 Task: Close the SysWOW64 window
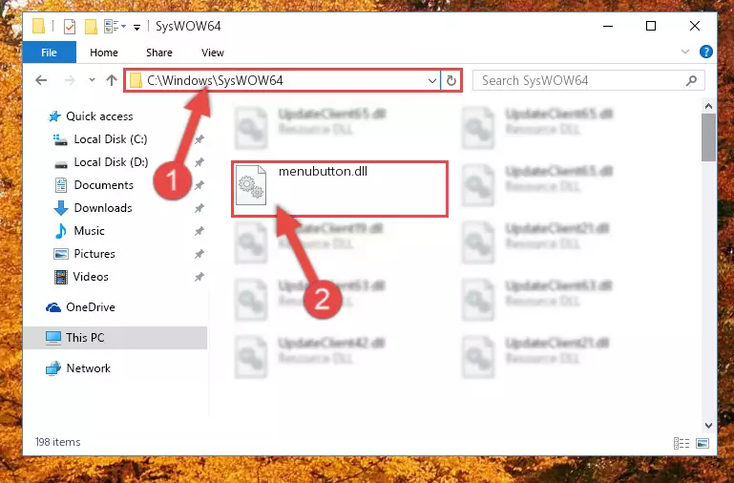click(695, 26)
